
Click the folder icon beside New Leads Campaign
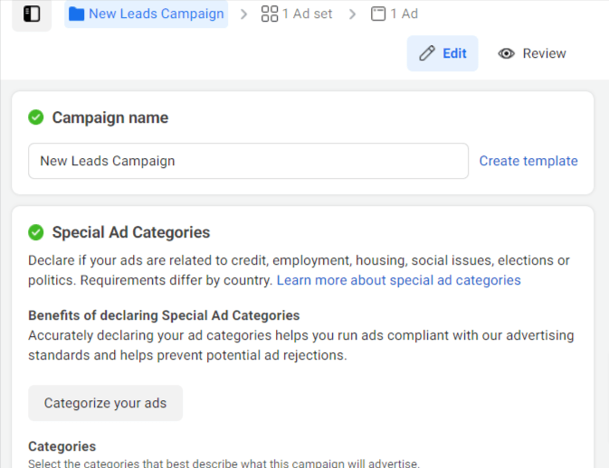77,14
